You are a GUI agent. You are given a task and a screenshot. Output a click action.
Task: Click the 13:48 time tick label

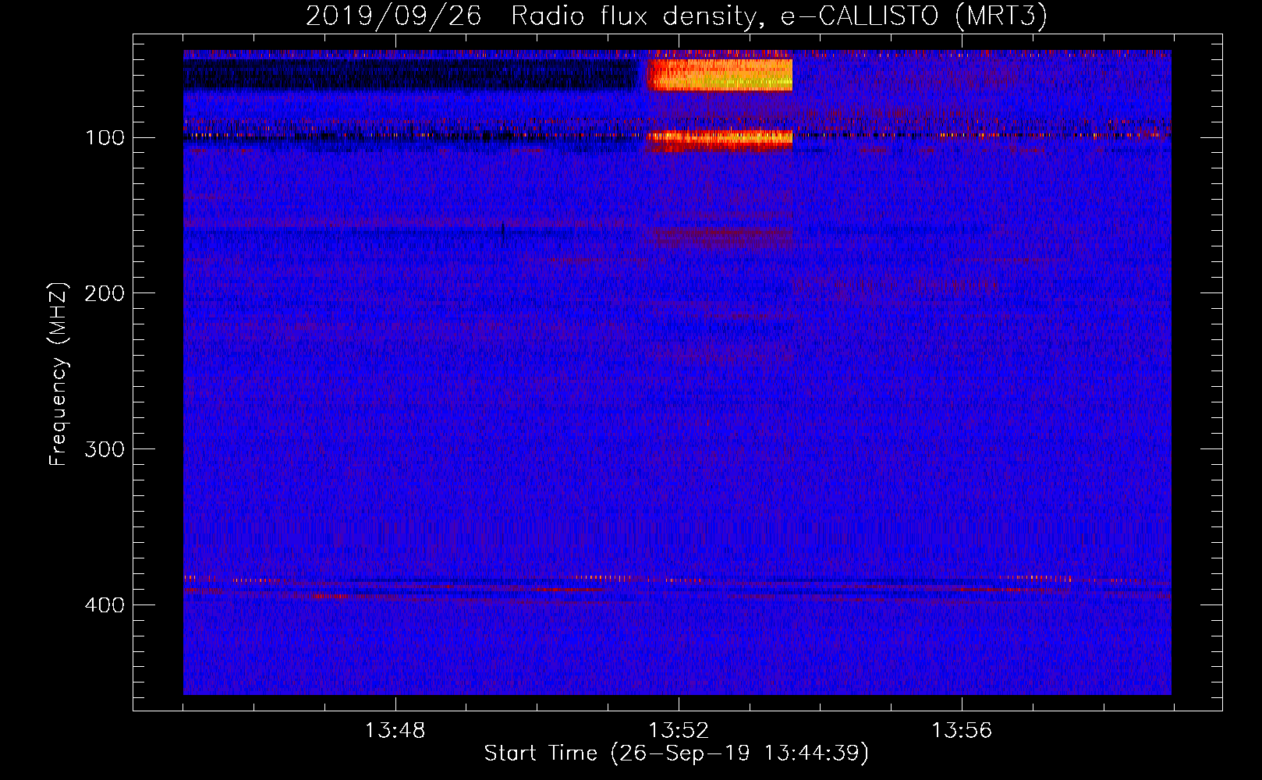click(x=395, y=731)
